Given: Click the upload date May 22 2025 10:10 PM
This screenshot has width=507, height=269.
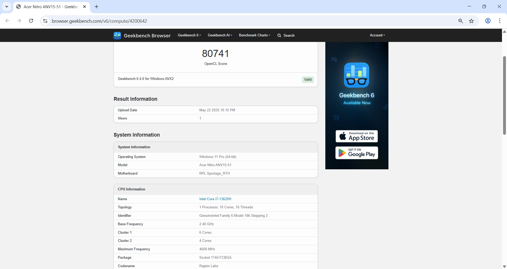Looking at the screenshot, I should coord(217,110).
